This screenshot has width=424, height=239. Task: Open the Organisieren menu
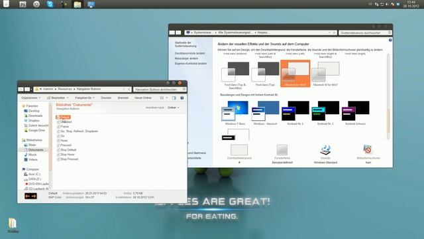coord(30,98)
